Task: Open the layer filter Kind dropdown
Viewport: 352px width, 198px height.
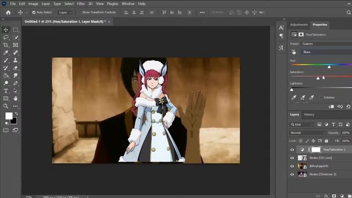Action: 302,125
